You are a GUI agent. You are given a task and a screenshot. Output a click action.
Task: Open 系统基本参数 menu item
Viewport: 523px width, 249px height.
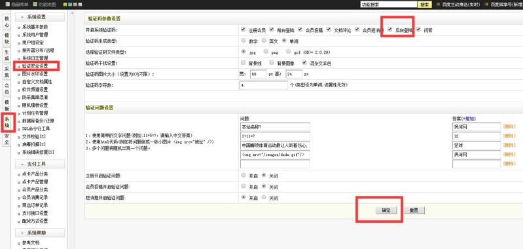35,27
